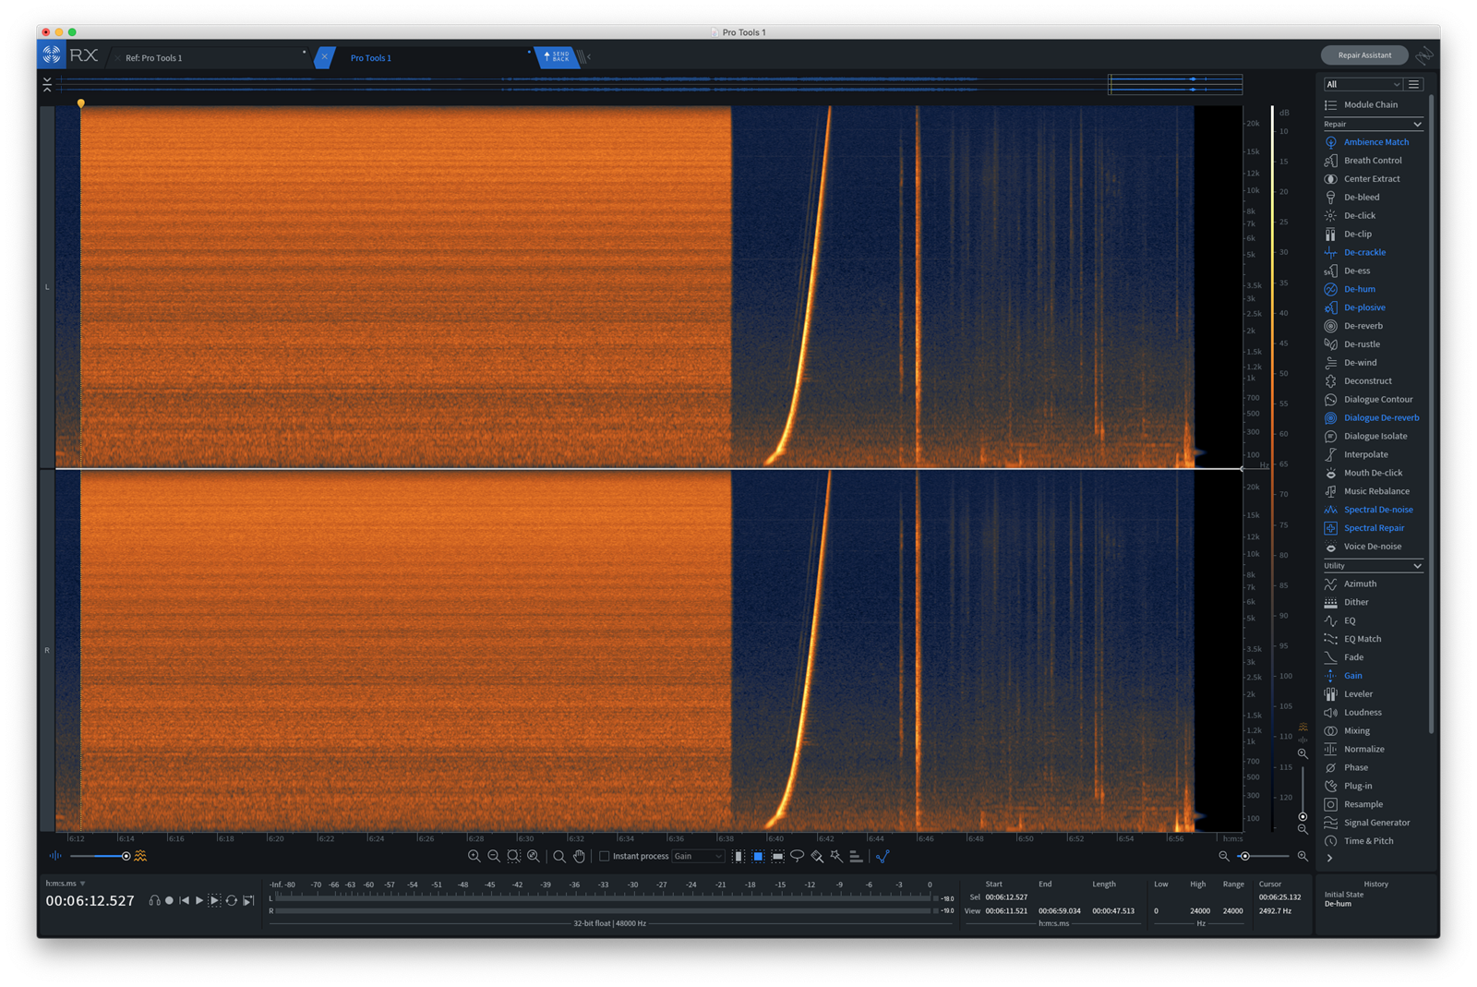
Task: Click the Send Back button
Action: coord(556,57)
